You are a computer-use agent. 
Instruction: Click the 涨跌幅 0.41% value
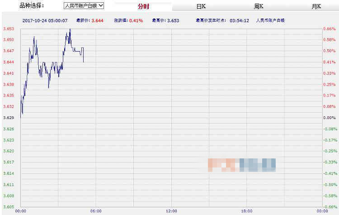136,20
